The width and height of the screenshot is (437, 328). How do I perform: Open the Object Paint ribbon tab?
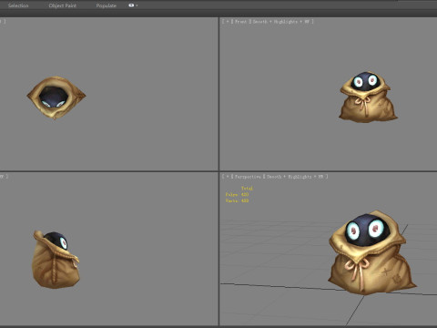pos(63,5)
